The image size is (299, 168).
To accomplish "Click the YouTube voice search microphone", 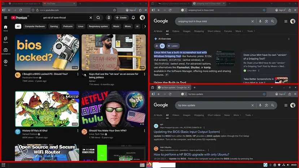I will click(x=109, y=18).
